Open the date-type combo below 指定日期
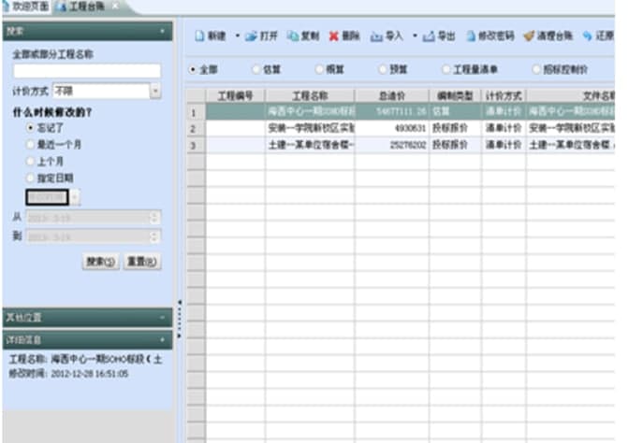628x443 pixels. click(75, 197)
